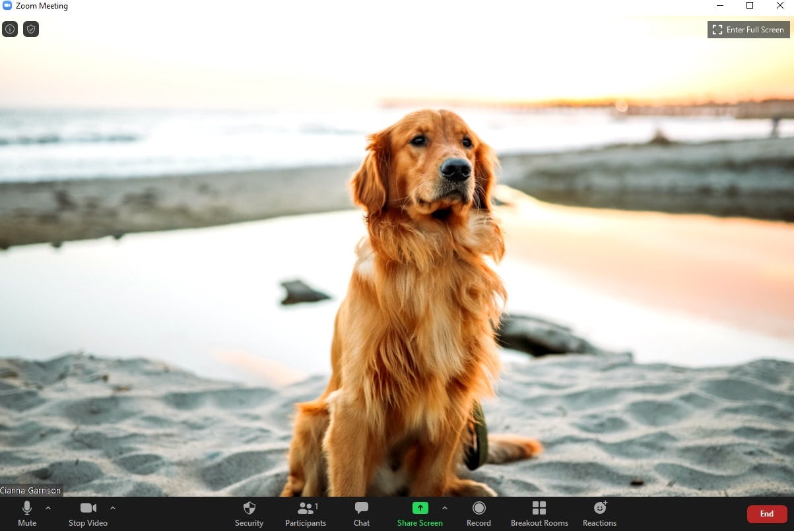794x531 pixels.
Task: Enter Full Screen mode
Action: pos(748,30)
